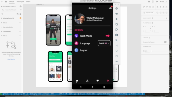Click Debug my code + packages + SDK
The height and width of the screenshot is (97, 172).
coord(42,94)
